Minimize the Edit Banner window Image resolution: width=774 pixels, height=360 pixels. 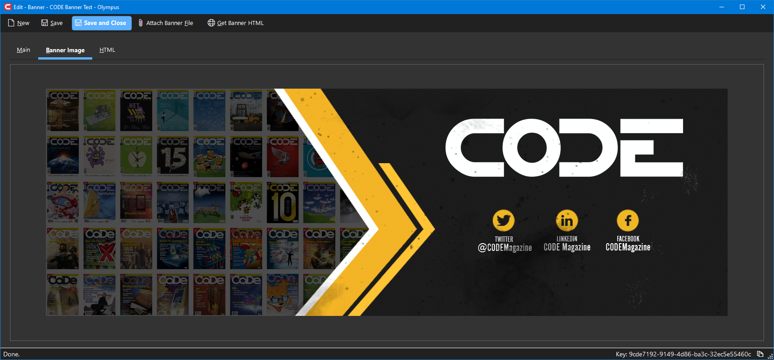[722, 7]
